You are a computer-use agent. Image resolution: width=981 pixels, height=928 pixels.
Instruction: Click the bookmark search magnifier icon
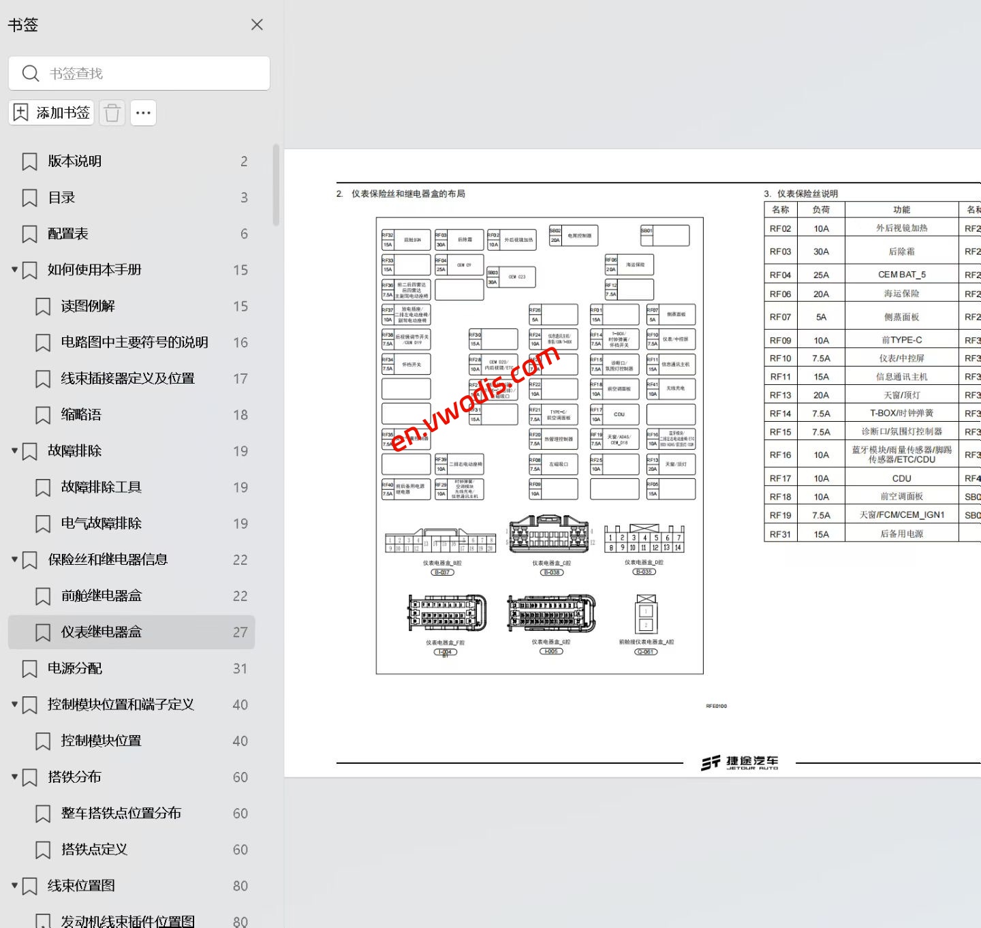[31, 73]
